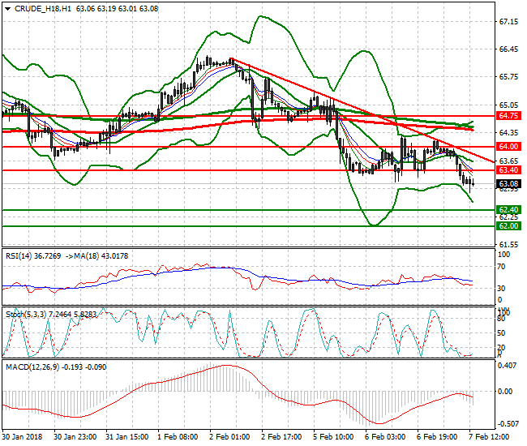The image size is (527, 446).
Task: Click the 5 Feb 10:00 time axis label
Action: pos(333,437)
